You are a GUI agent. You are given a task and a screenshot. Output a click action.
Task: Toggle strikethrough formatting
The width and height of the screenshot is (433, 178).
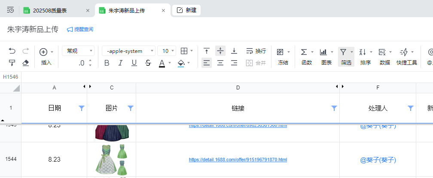pos(148,63)
